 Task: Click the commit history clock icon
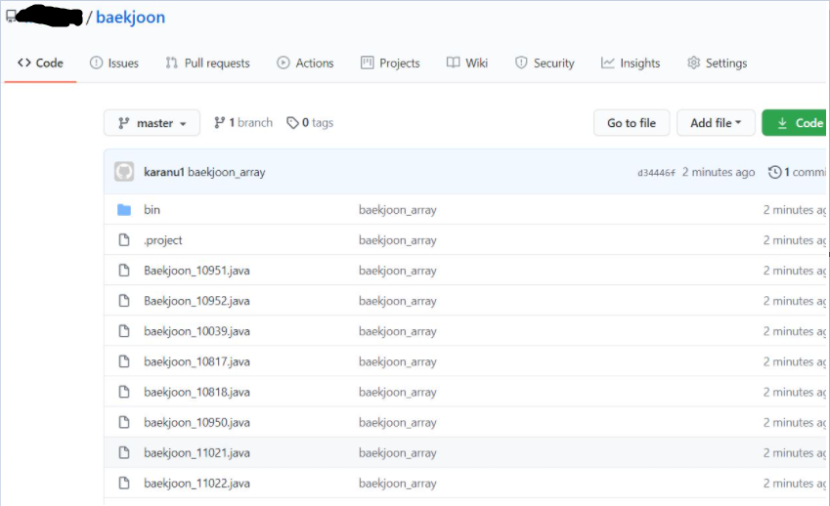point(774,172)
